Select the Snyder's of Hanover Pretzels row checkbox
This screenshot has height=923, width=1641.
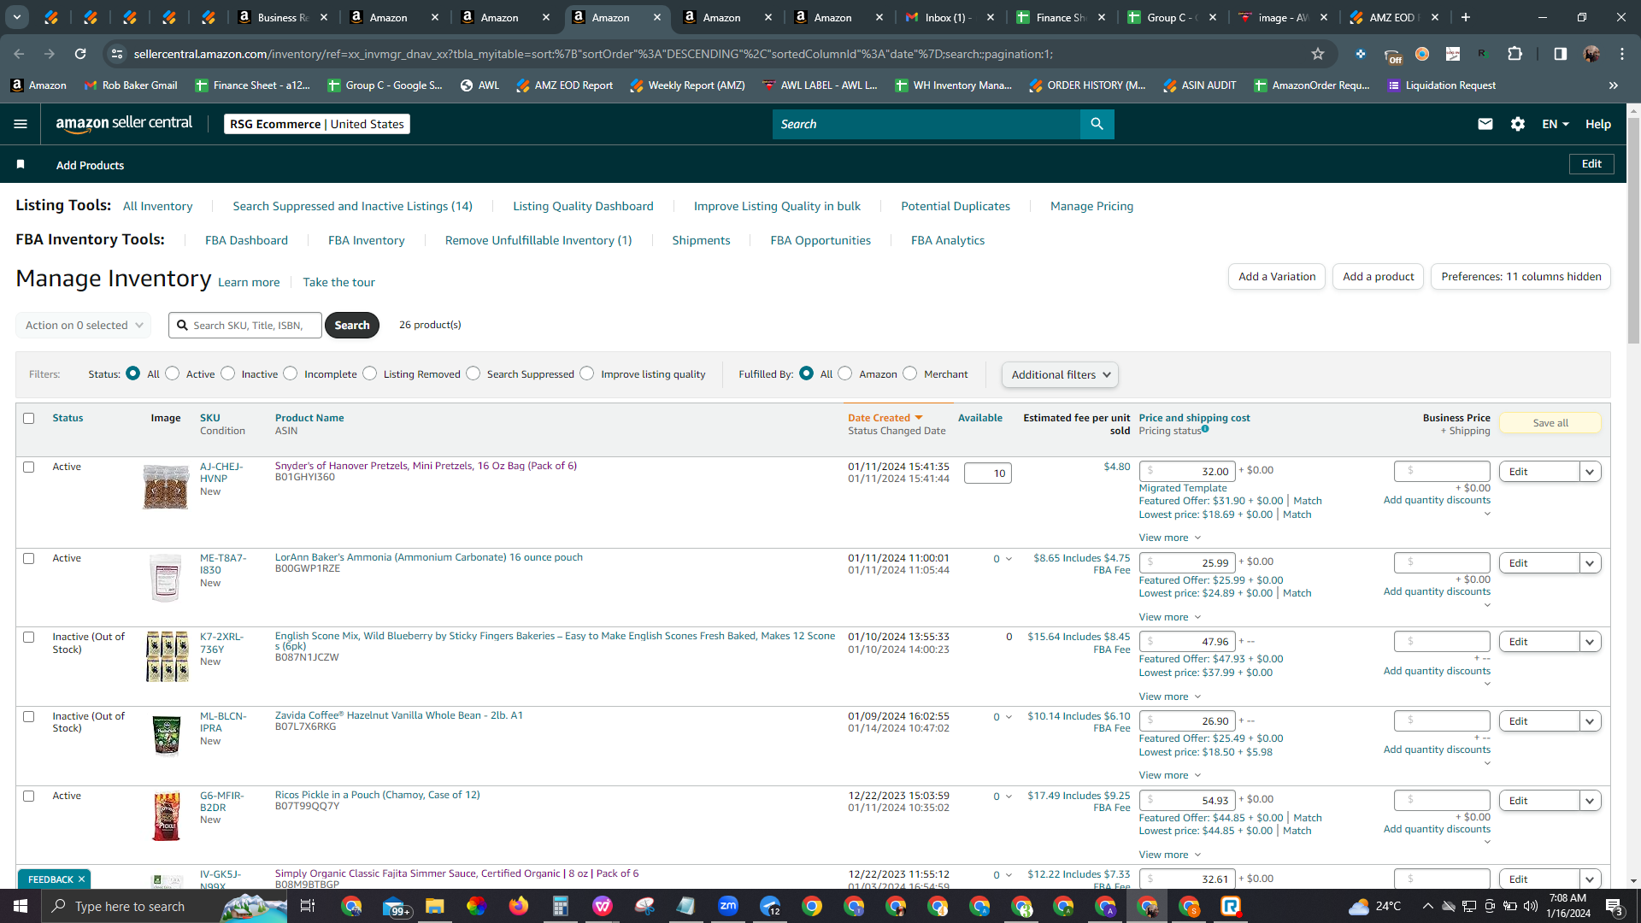pyautogui.click(x=29, y=467)
